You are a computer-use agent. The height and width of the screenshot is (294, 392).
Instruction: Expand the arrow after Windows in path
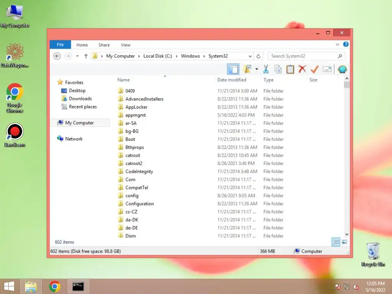204,56
